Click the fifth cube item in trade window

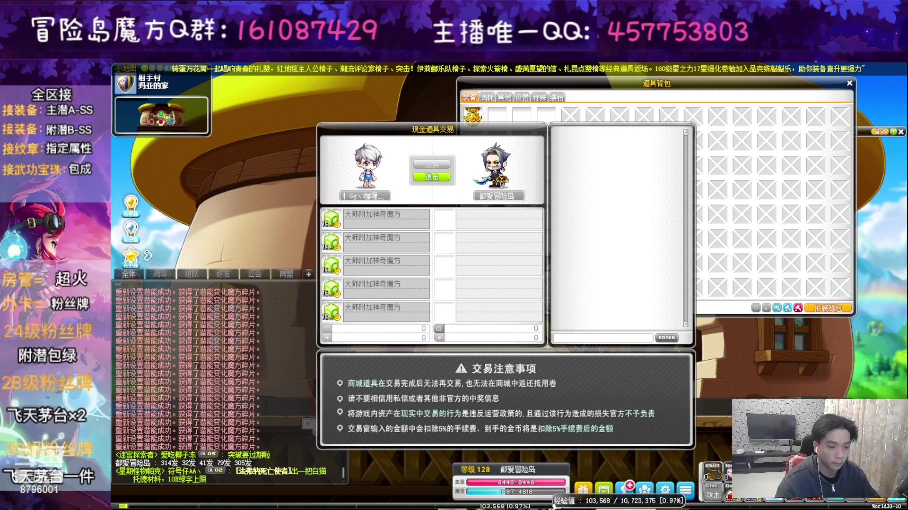click(x=332, y=312)
